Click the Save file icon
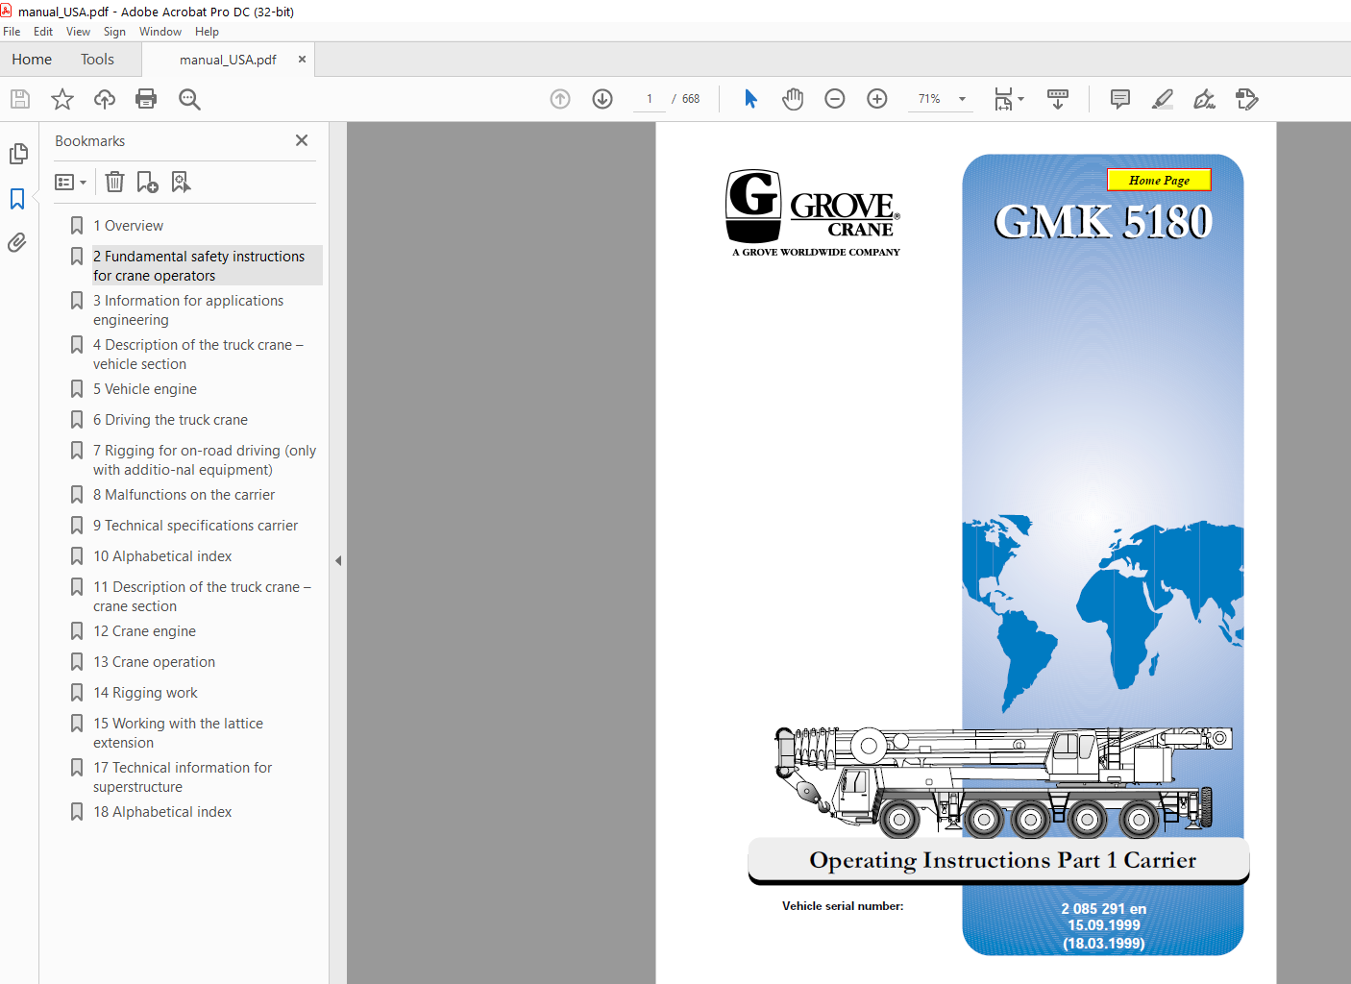This screenshot has height=984, width=1351. (x=20, y=99)
